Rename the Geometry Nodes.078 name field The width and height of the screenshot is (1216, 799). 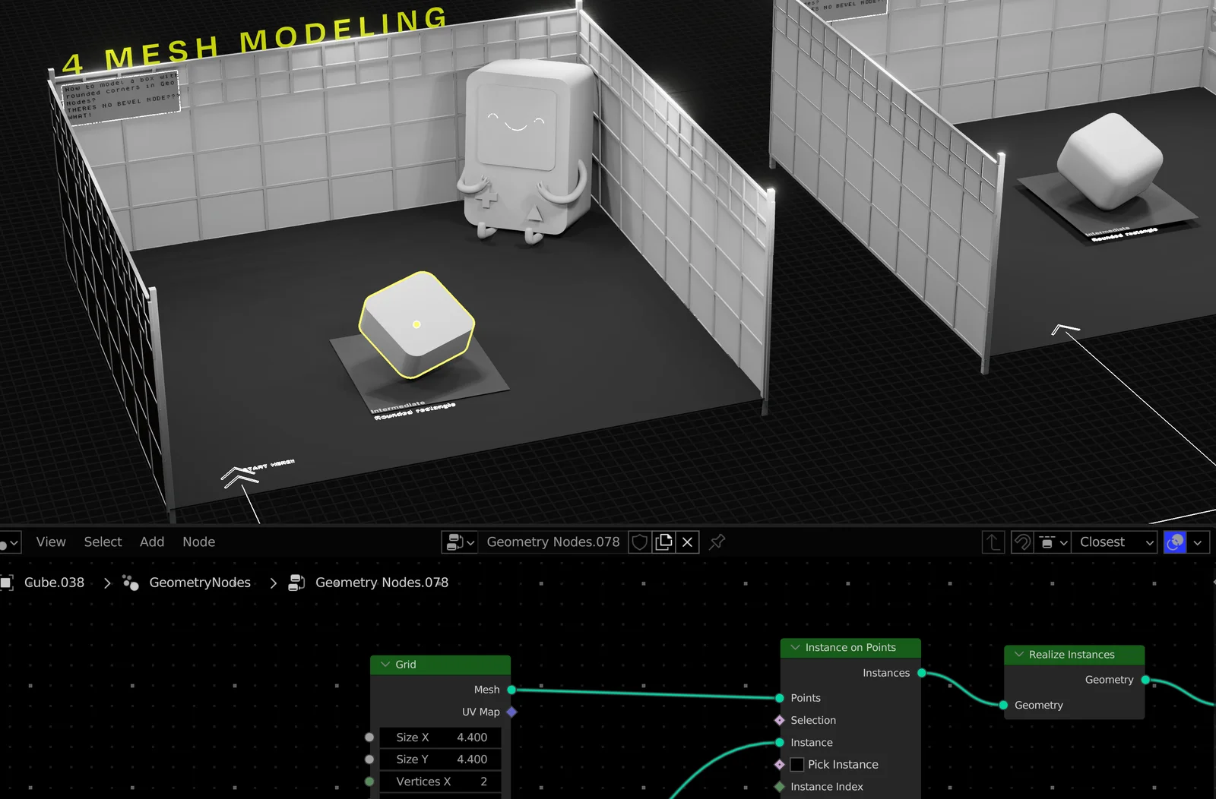(553, 542)
